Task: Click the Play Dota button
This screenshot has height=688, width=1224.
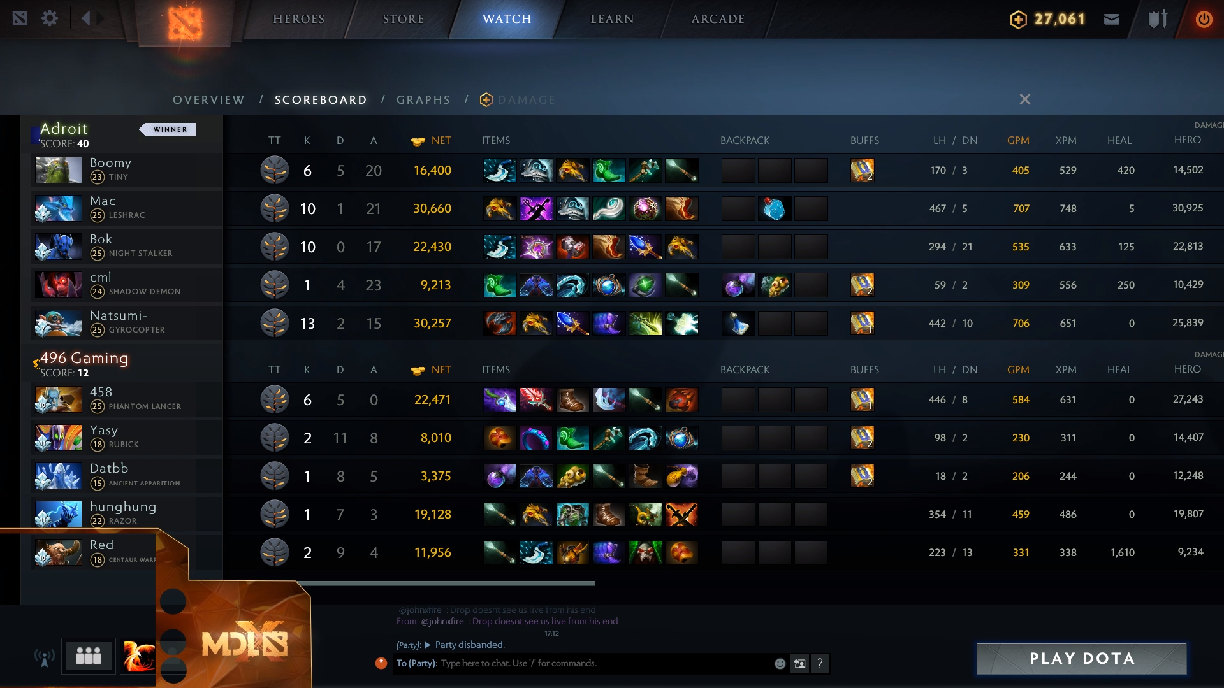Action: 1082,659
